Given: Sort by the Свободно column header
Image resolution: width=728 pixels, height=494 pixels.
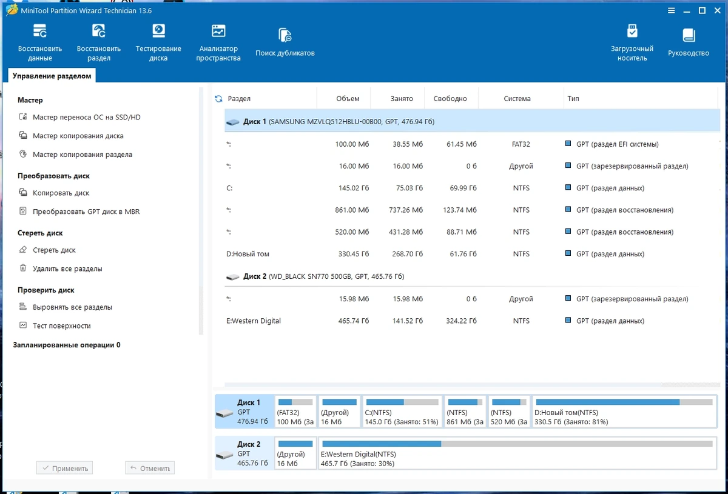Looking at the screenshot, I should (x=451, y=98).
